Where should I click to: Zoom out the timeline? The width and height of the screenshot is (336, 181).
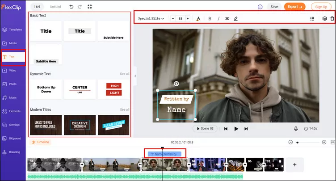(290, 142)
